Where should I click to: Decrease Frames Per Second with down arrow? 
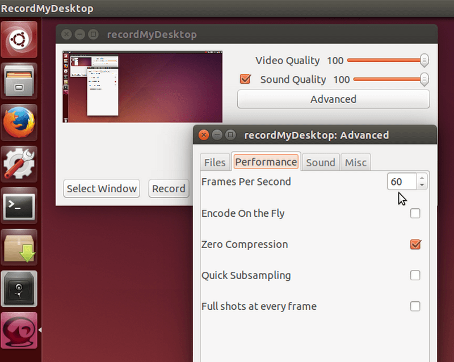[422, 185]
